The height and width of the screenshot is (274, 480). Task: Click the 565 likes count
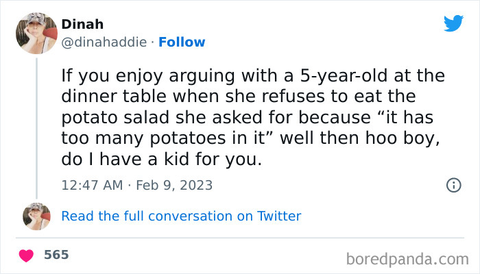coord(56,256)
